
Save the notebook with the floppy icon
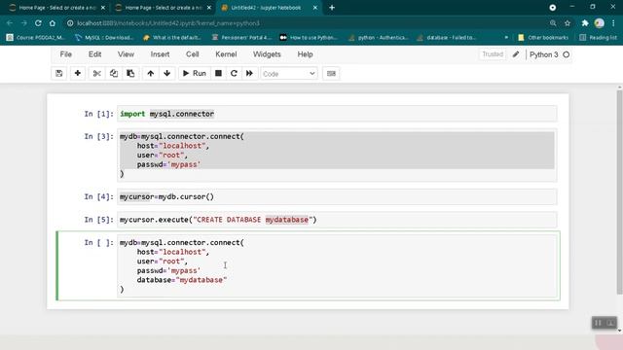(59, 74)
